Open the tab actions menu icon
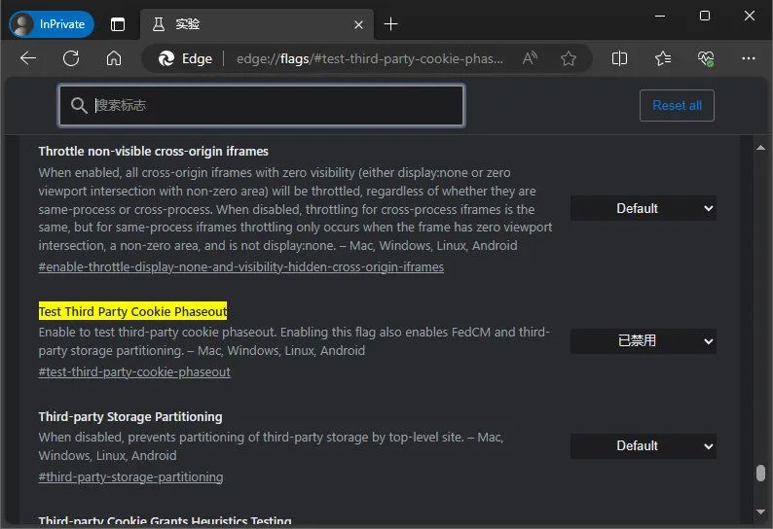The height and width of the screenshot is (529, 773). pos(118,24)
